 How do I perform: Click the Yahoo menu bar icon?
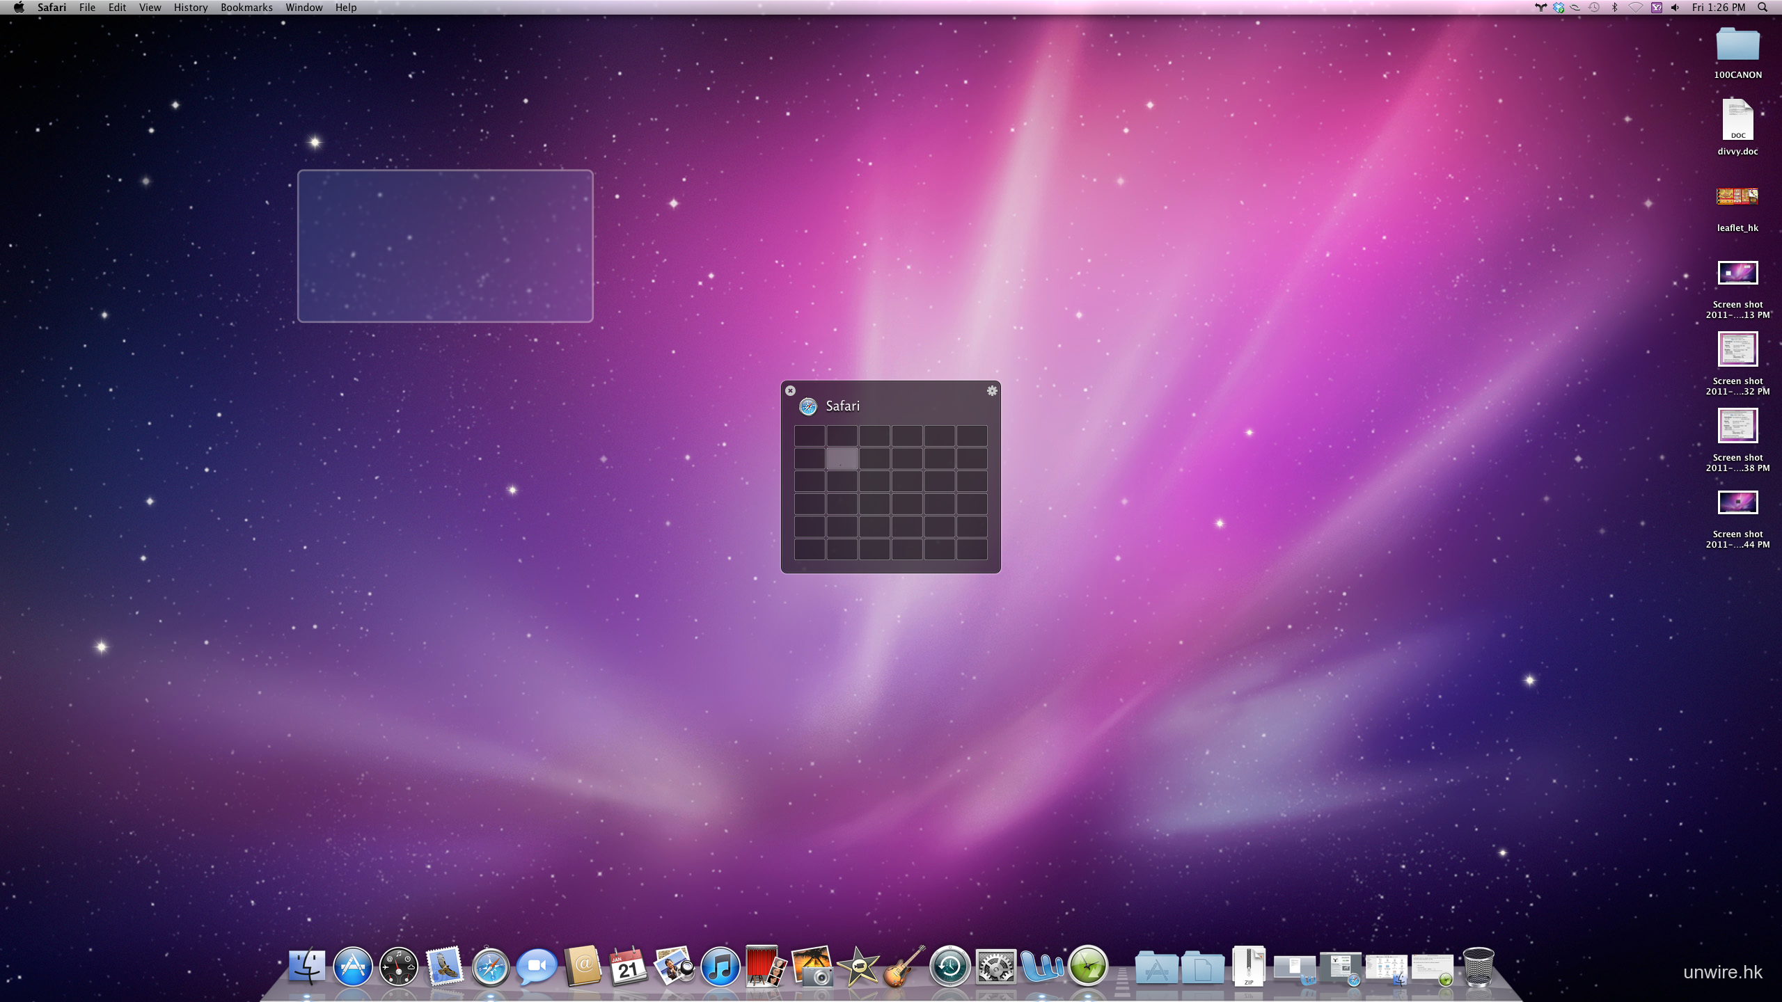(x=1657, y=8)
